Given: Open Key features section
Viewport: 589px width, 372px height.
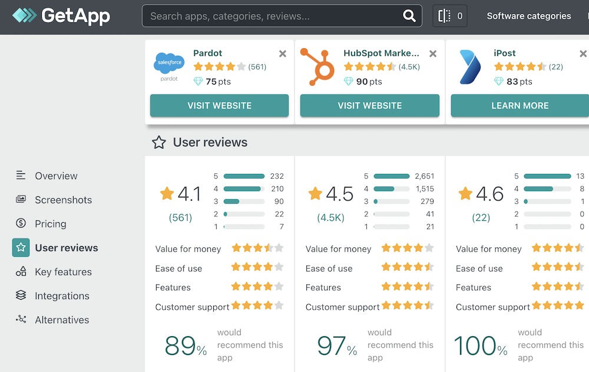Looking at the screenshot, I should click(63, 272).
